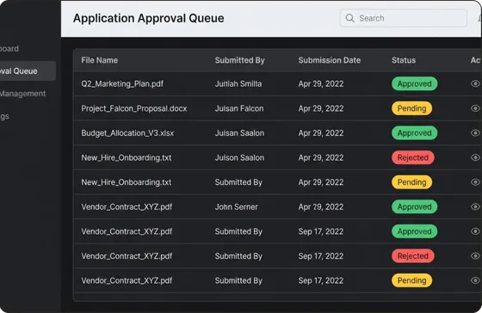Click the Application Approval Queue title

tap(148, 18)
